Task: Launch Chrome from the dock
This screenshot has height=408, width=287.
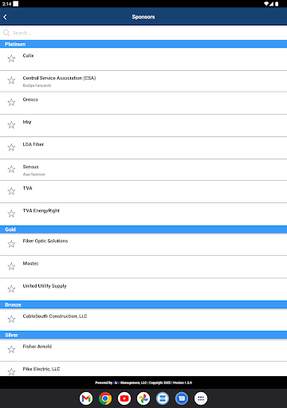Action: click(x=105, y=398)
